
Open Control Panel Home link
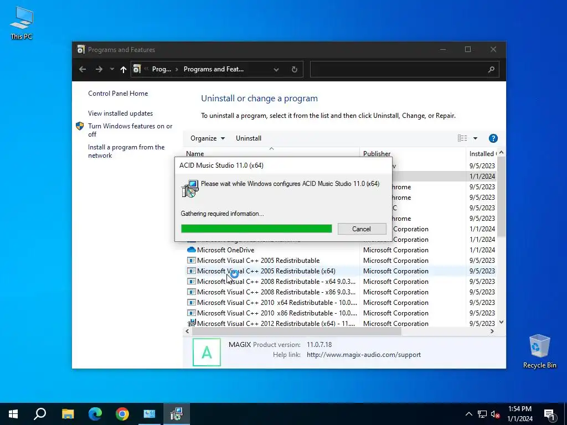pyautogui.click(x=118, y=93)
